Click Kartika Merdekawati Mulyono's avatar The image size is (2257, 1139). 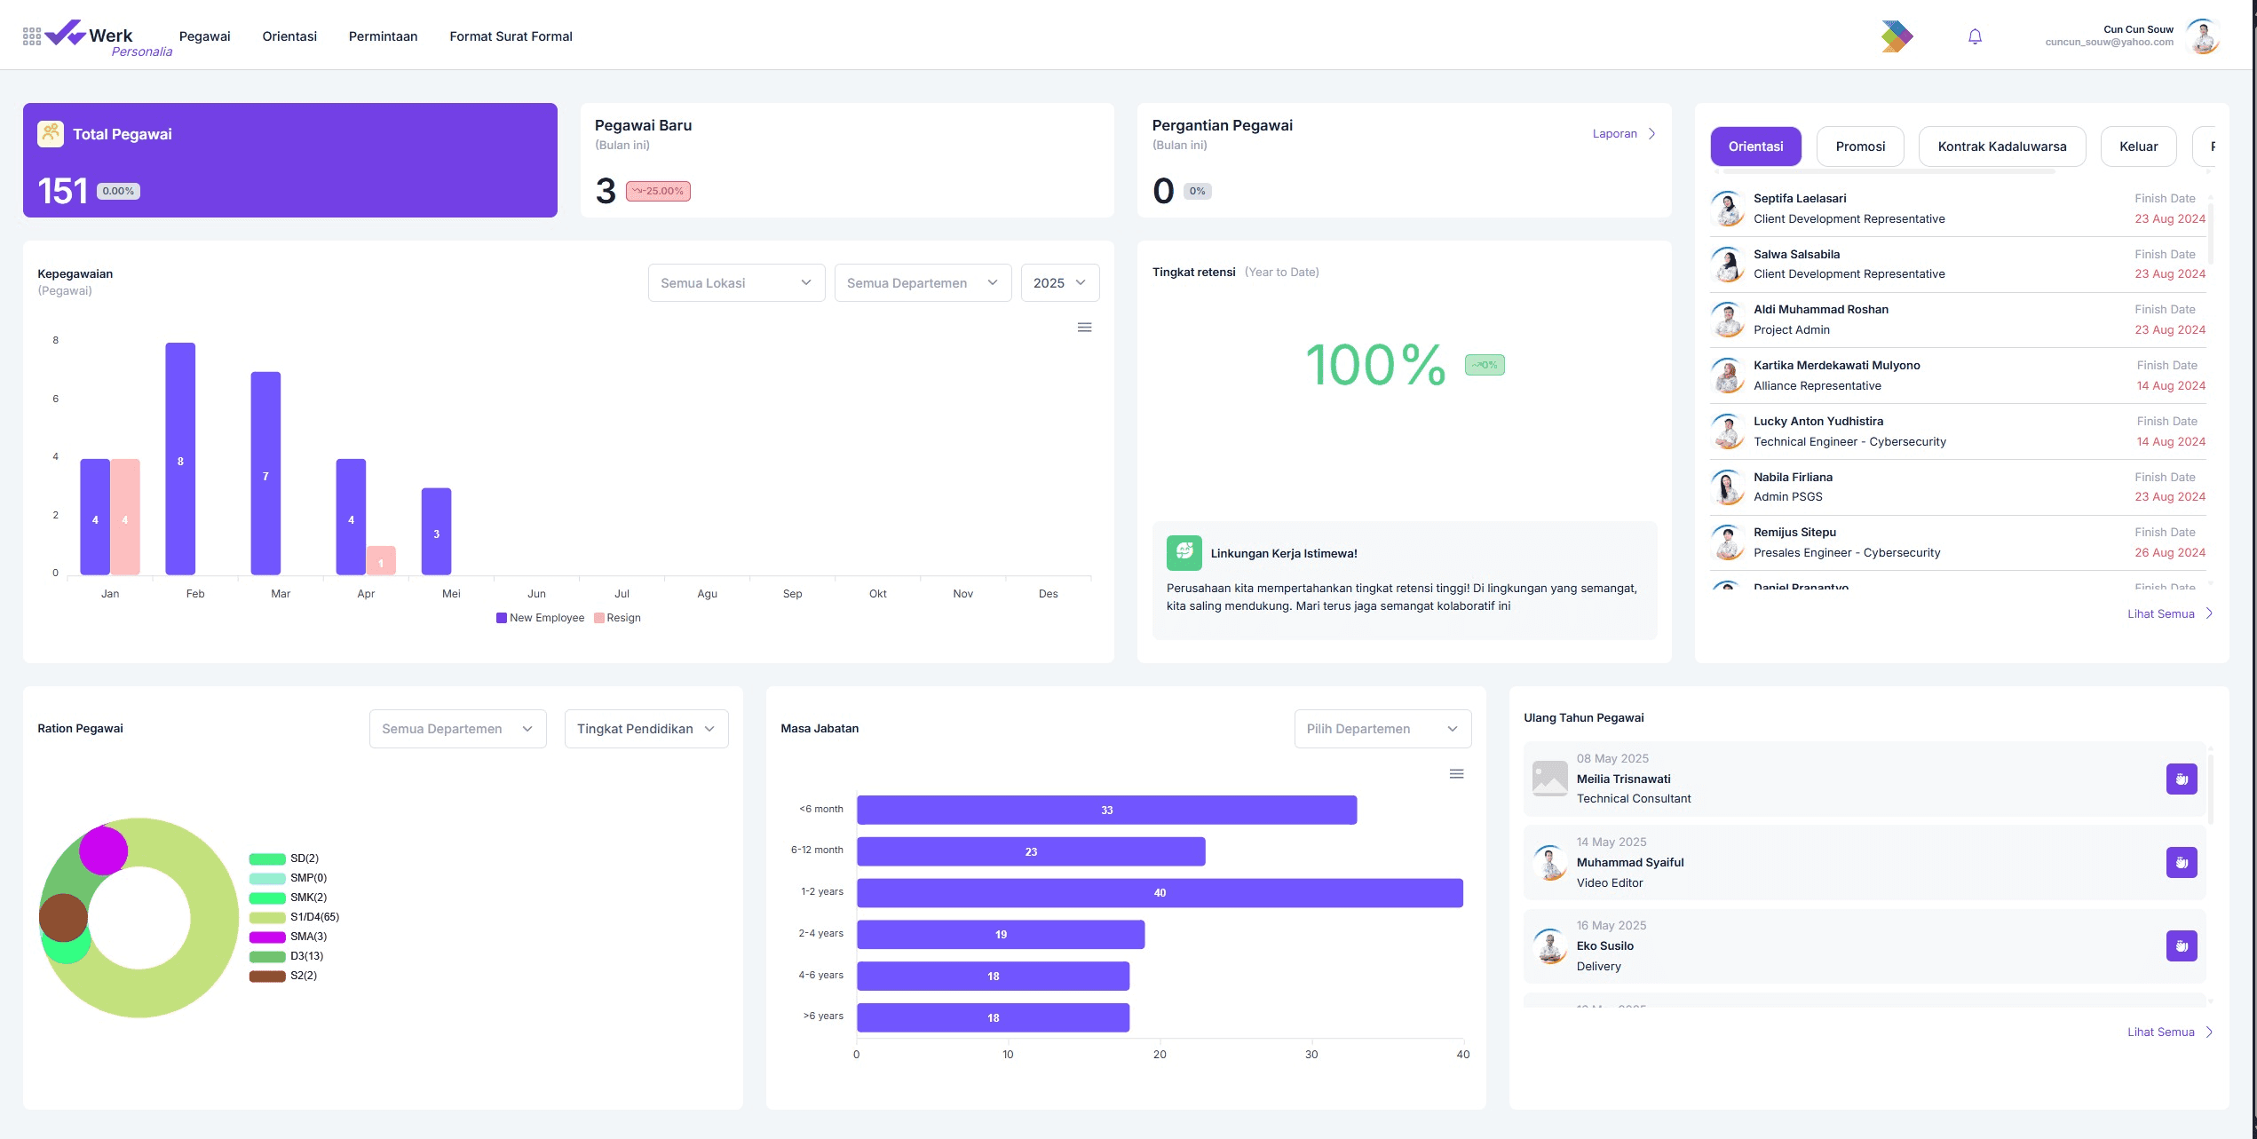point(1728,376)
